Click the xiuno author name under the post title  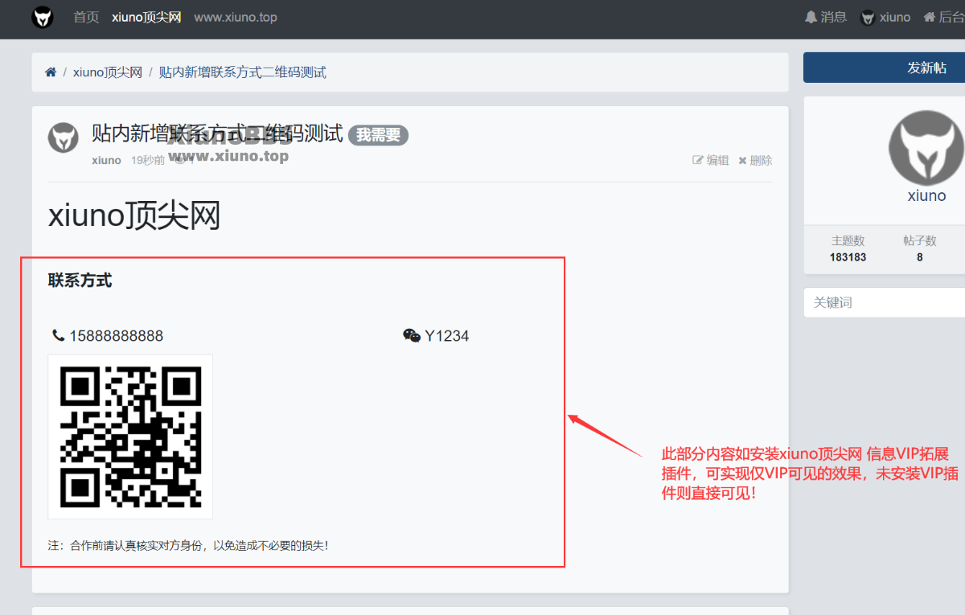click(106, 160)
